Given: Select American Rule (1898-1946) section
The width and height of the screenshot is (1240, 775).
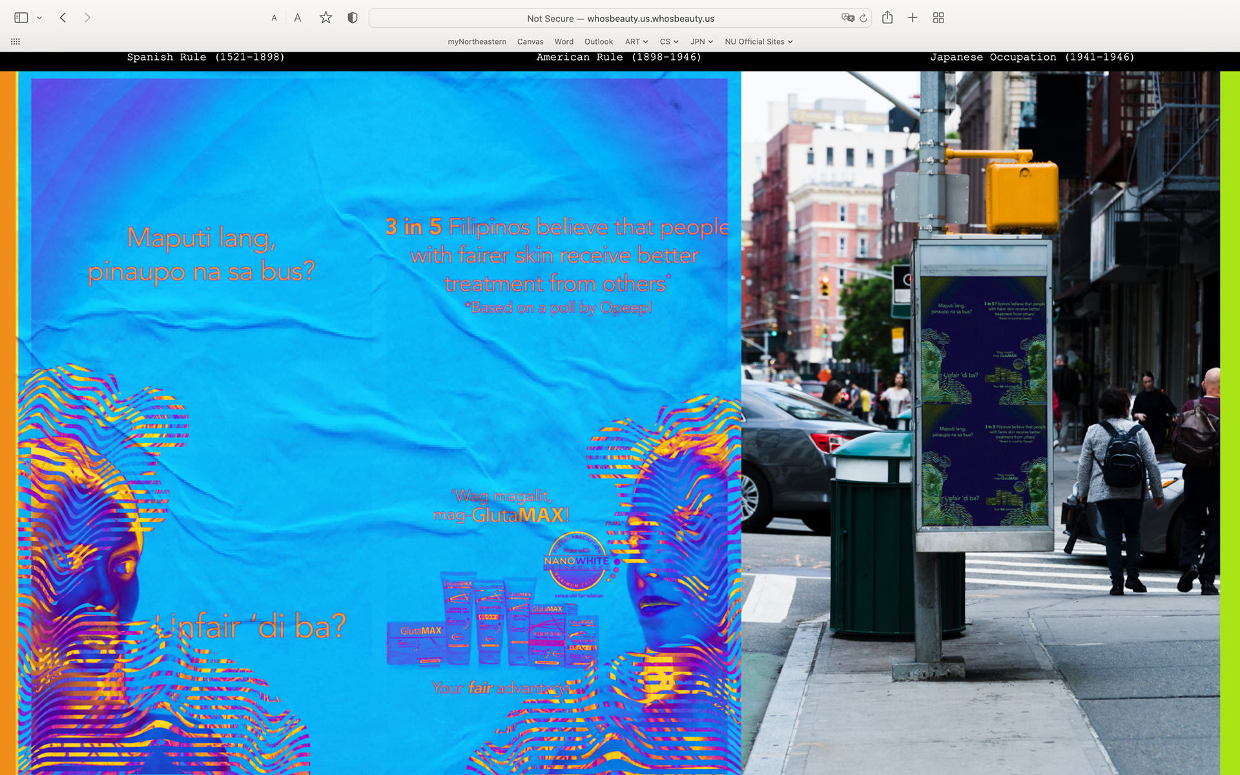Looking at the screenshot, I should (619, 57).
